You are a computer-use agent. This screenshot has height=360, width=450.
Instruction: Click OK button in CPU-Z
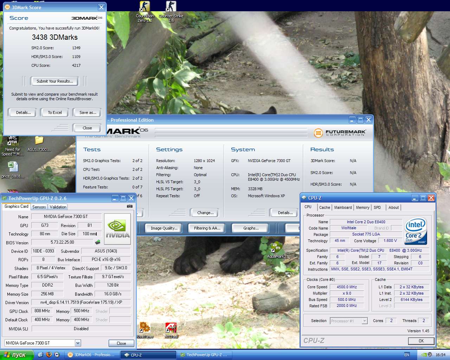click(421, 341)
